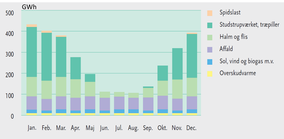Click the 'Feb.' month label
284x139 pixels.
[x=46, y=128]
